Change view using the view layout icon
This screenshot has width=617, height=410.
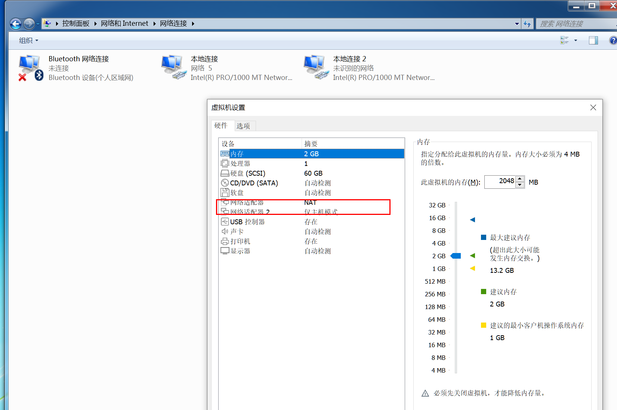(x=564, y=40)
